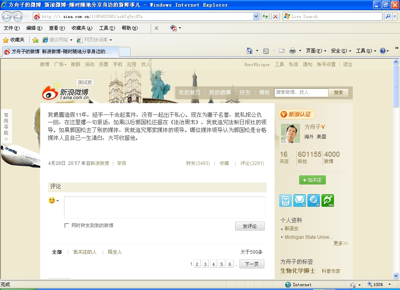Expand the 建议网站 dropdown
400x290 pixels.
[x=71, y=40]
